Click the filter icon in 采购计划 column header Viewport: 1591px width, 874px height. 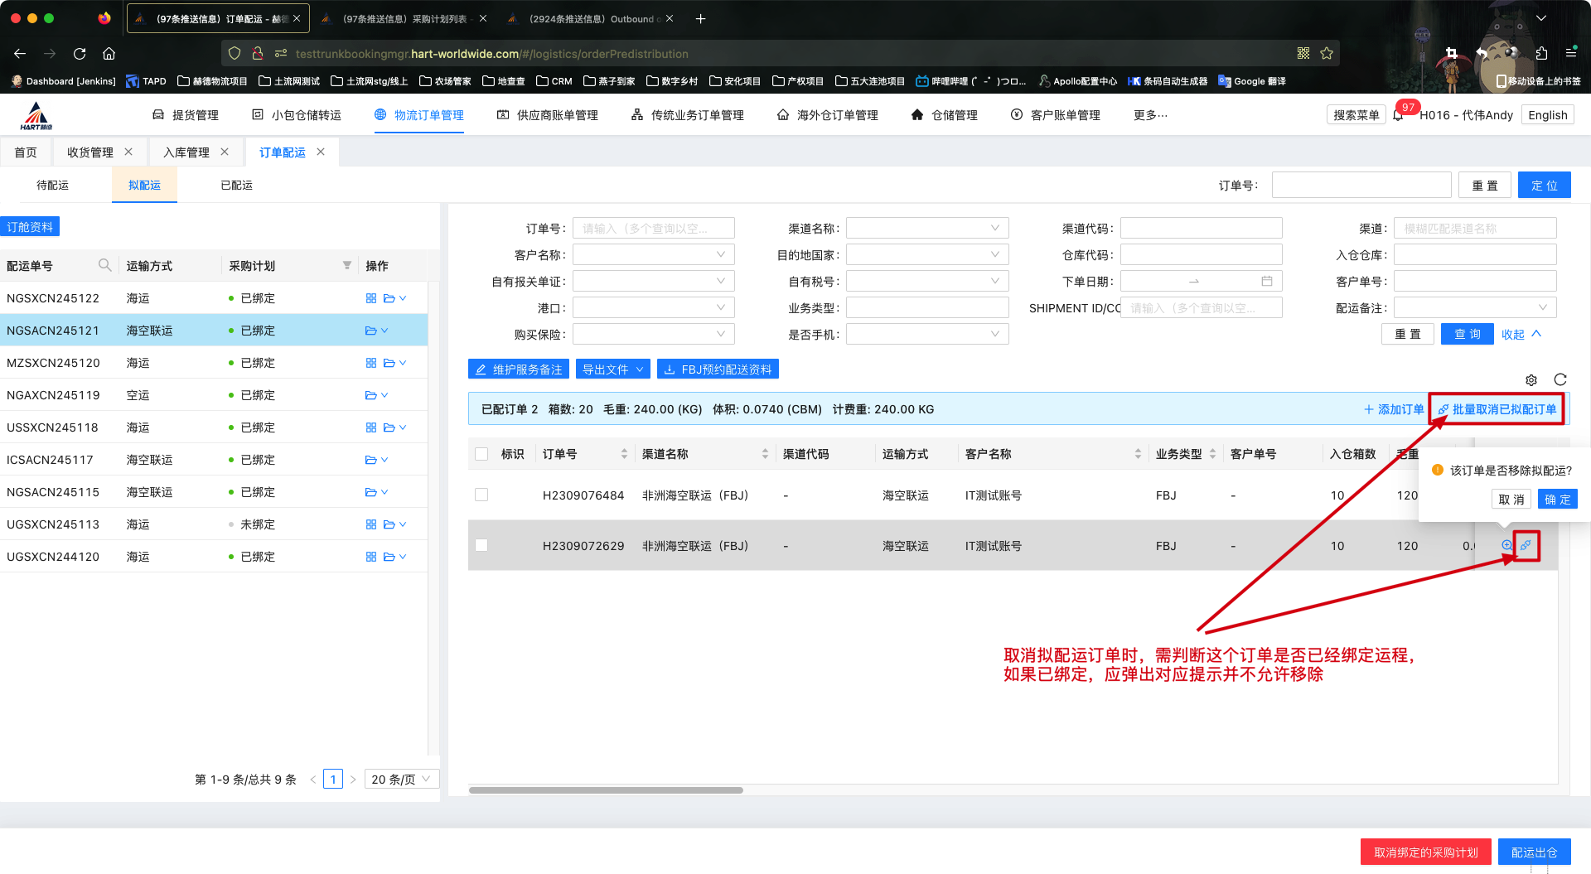tap(347, 265)
